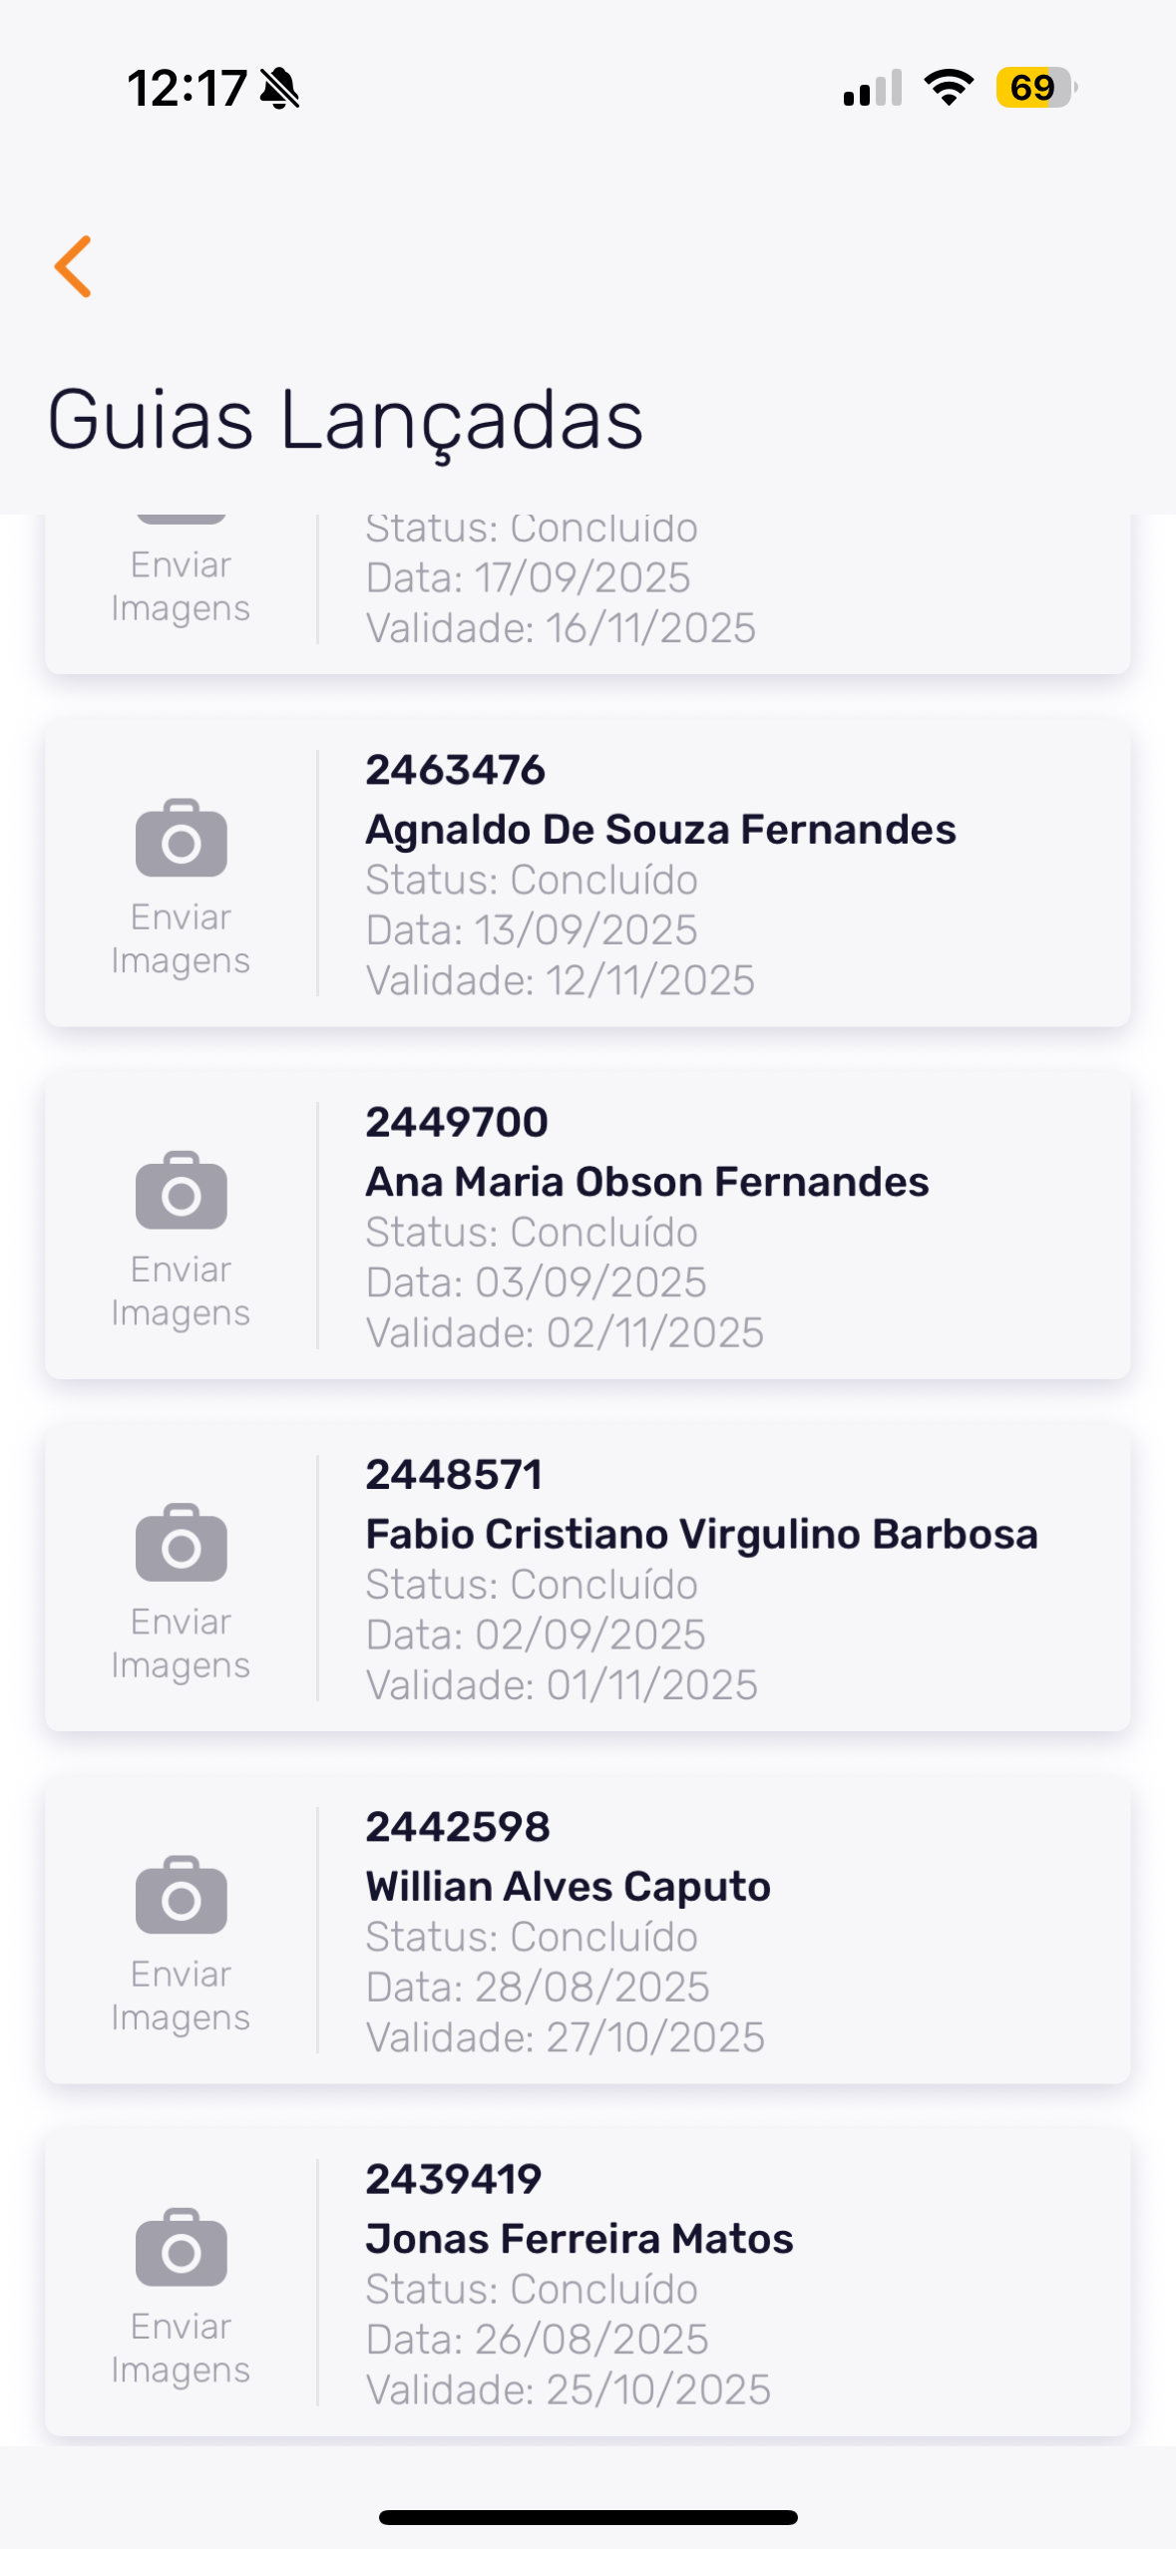This screenshot has height=2549, width=1176.
Task: Tap camera icon for Willian Alves Caputo
Action: coord(182,1895)
